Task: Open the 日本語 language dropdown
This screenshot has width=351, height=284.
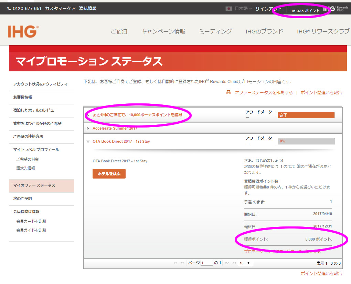Action: pos(243,9)
